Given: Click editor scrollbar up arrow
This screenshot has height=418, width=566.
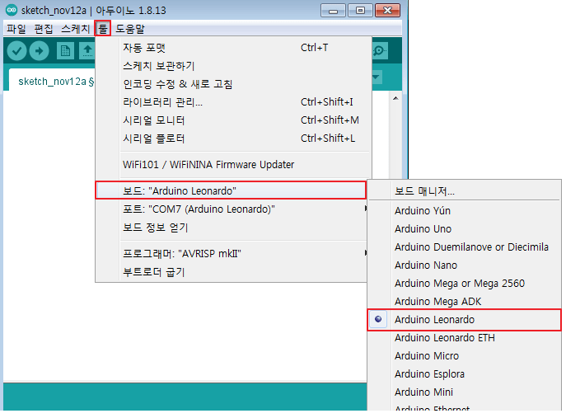Looking at the screenshot, I should click(x=395, y=98).
